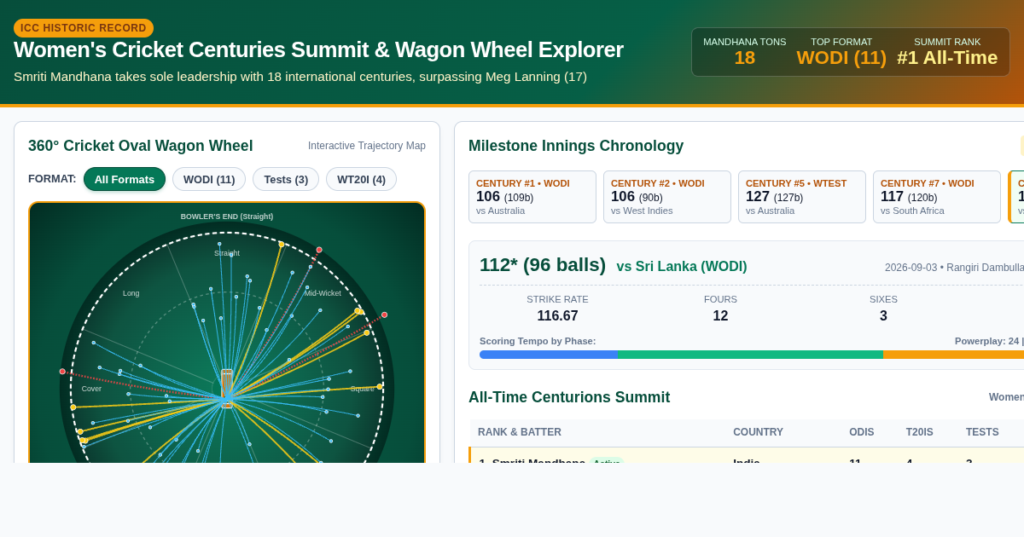Click the 112* (96 balls) innings heading
The image size is (1024, 537).
click(x=543, y=265)
